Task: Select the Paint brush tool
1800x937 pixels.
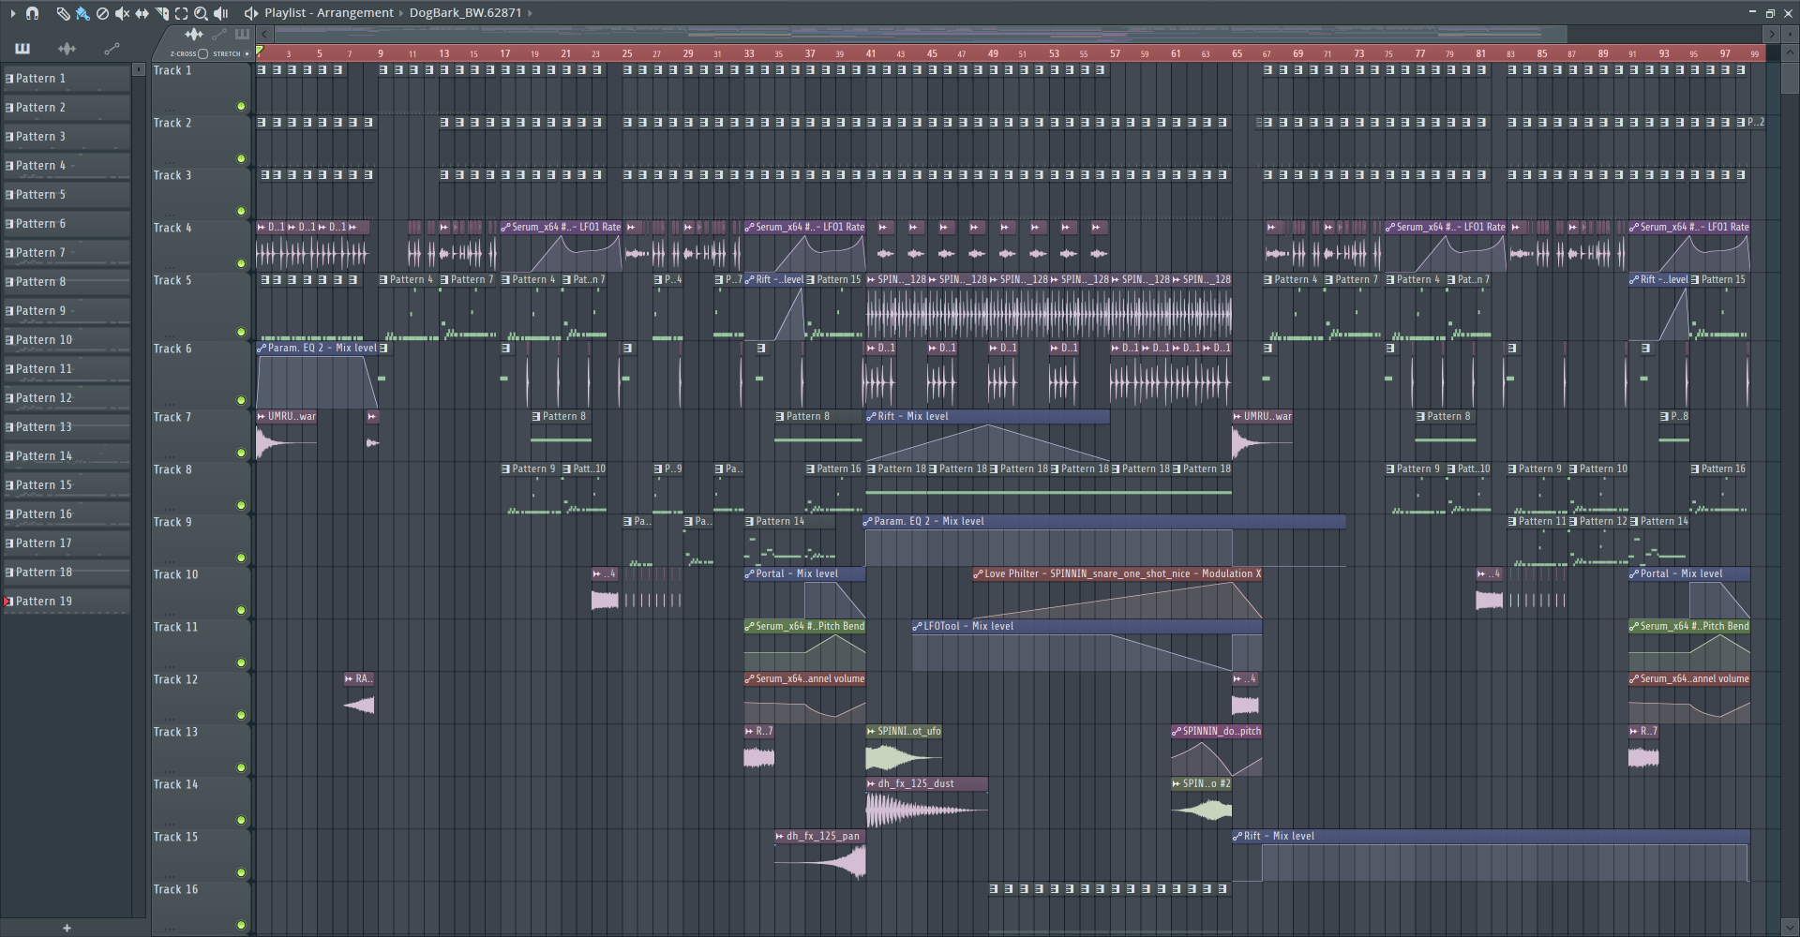Action: click(82, 13)
